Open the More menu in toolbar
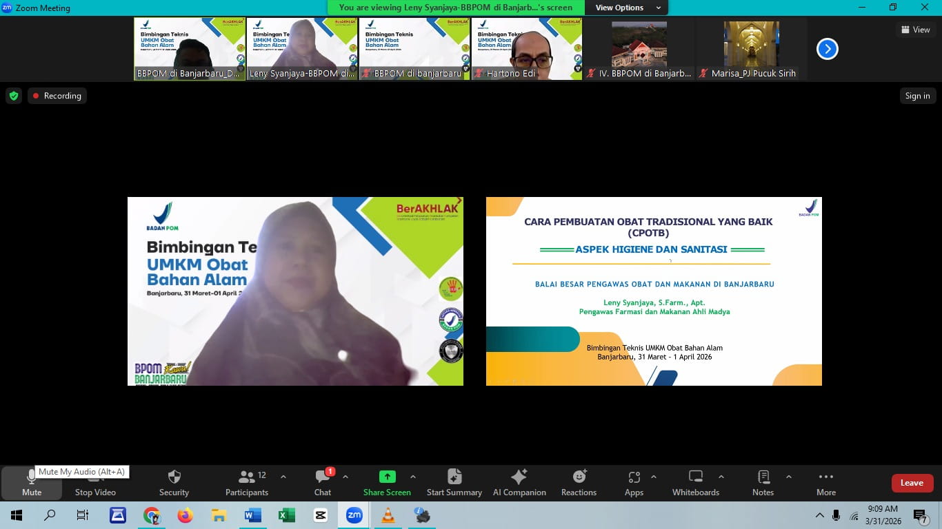Image resolution: width=942 pixels, height=529 pixels. (826, 482)
